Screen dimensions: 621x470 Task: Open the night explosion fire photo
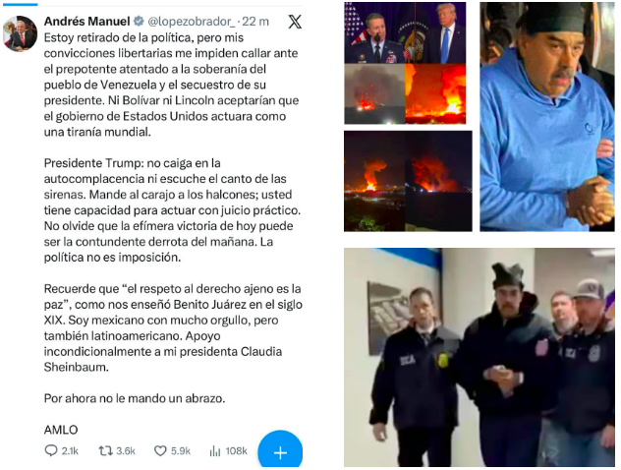[408, 181]
